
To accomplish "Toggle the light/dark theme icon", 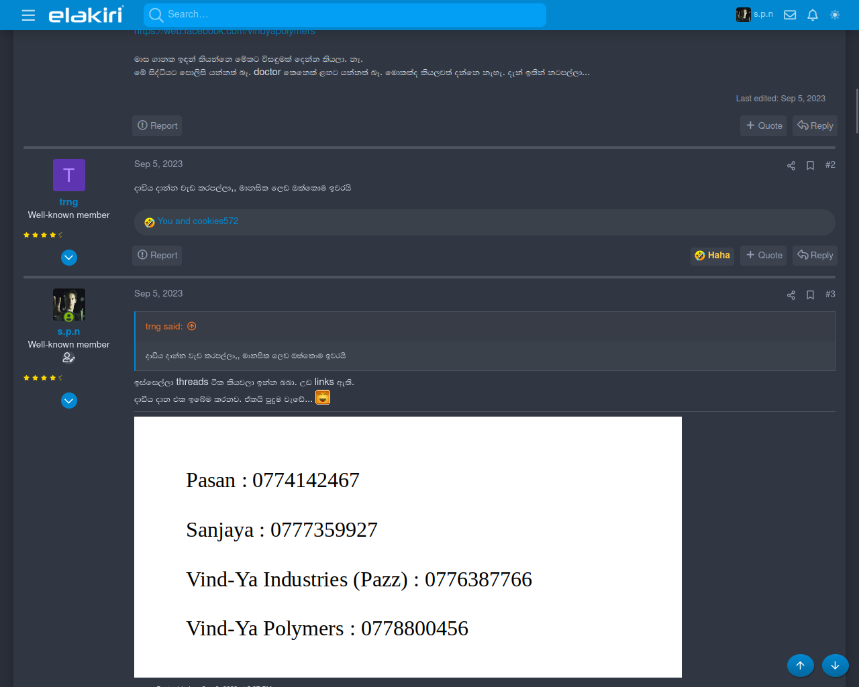I will coord(835,15).
